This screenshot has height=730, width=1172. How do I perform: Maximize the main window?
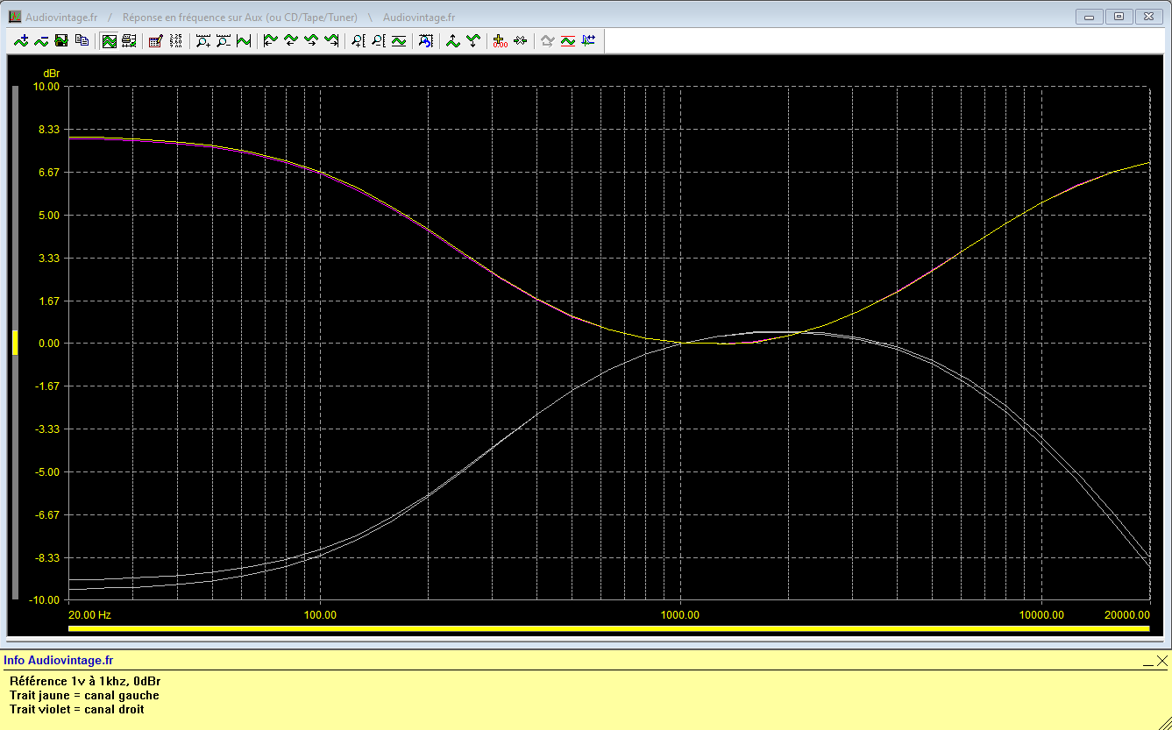click(1119, 16)
